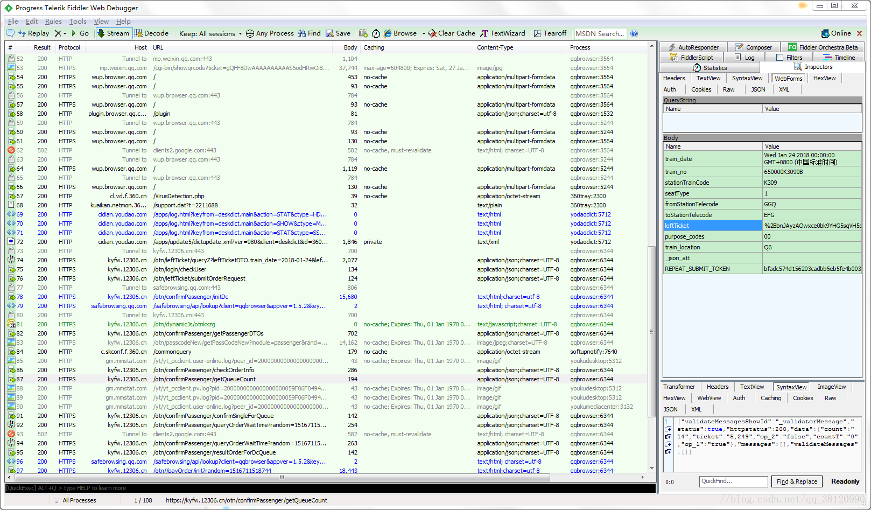Switch to the Timeline tab
871x510 pixels.
pyautogui.click(x=839, y=58)
